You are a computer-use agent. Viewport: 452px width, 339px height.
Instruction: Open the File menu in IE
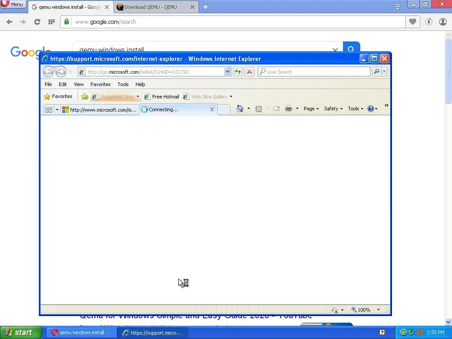48,84
